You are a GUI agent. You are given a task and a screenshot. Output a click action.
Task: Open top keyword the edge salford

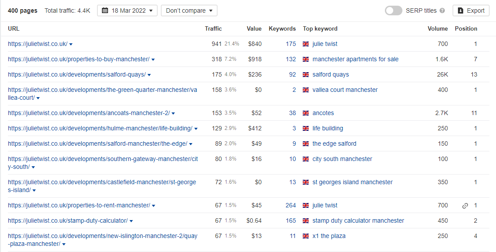tap(334, 144)
